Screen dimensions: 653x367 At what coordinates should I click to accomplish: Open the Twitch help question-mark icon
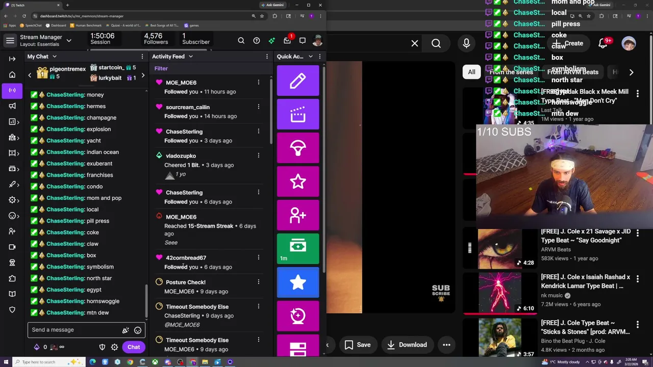(x=257, y=41)
